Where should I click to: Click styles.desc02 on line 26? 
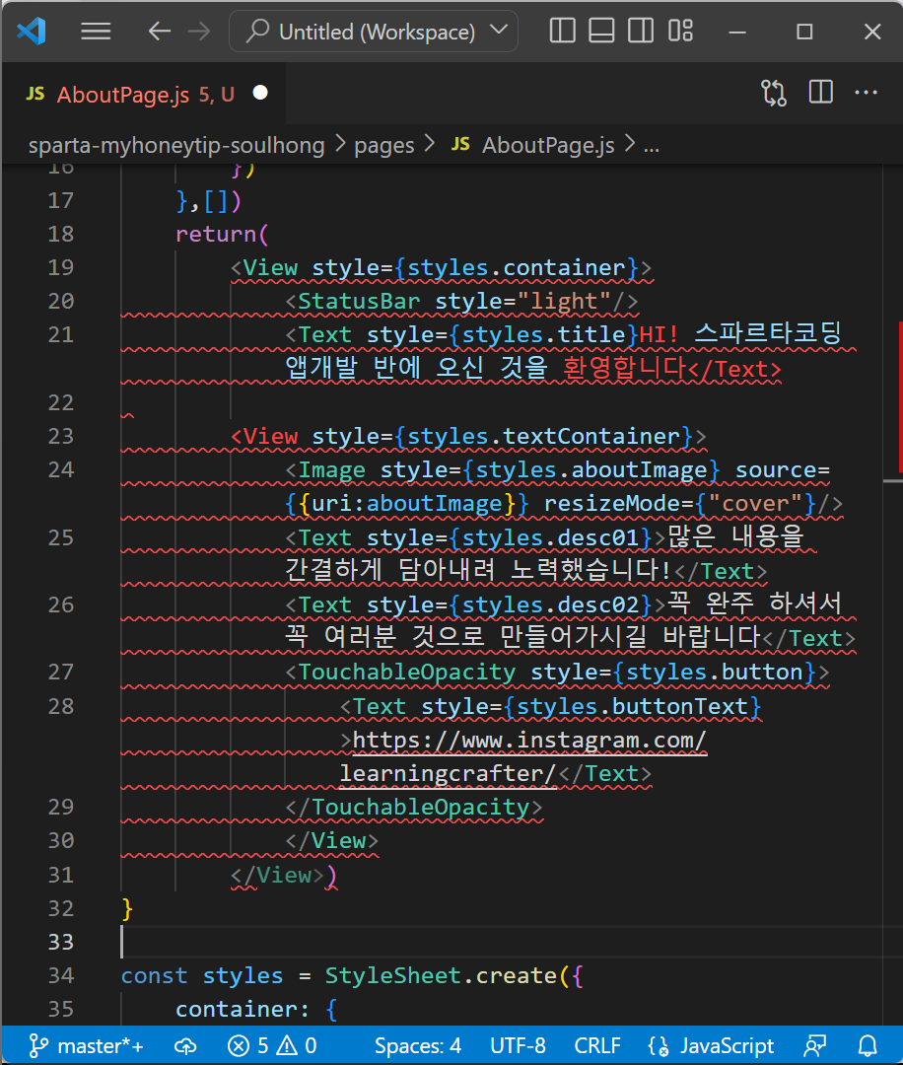coord(551,605)
